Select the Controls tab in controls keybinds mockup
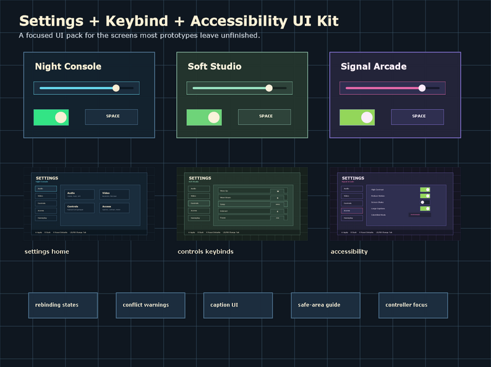Viewport: 491px width, 367px height. pyautogui.click(x=199, y=204)
